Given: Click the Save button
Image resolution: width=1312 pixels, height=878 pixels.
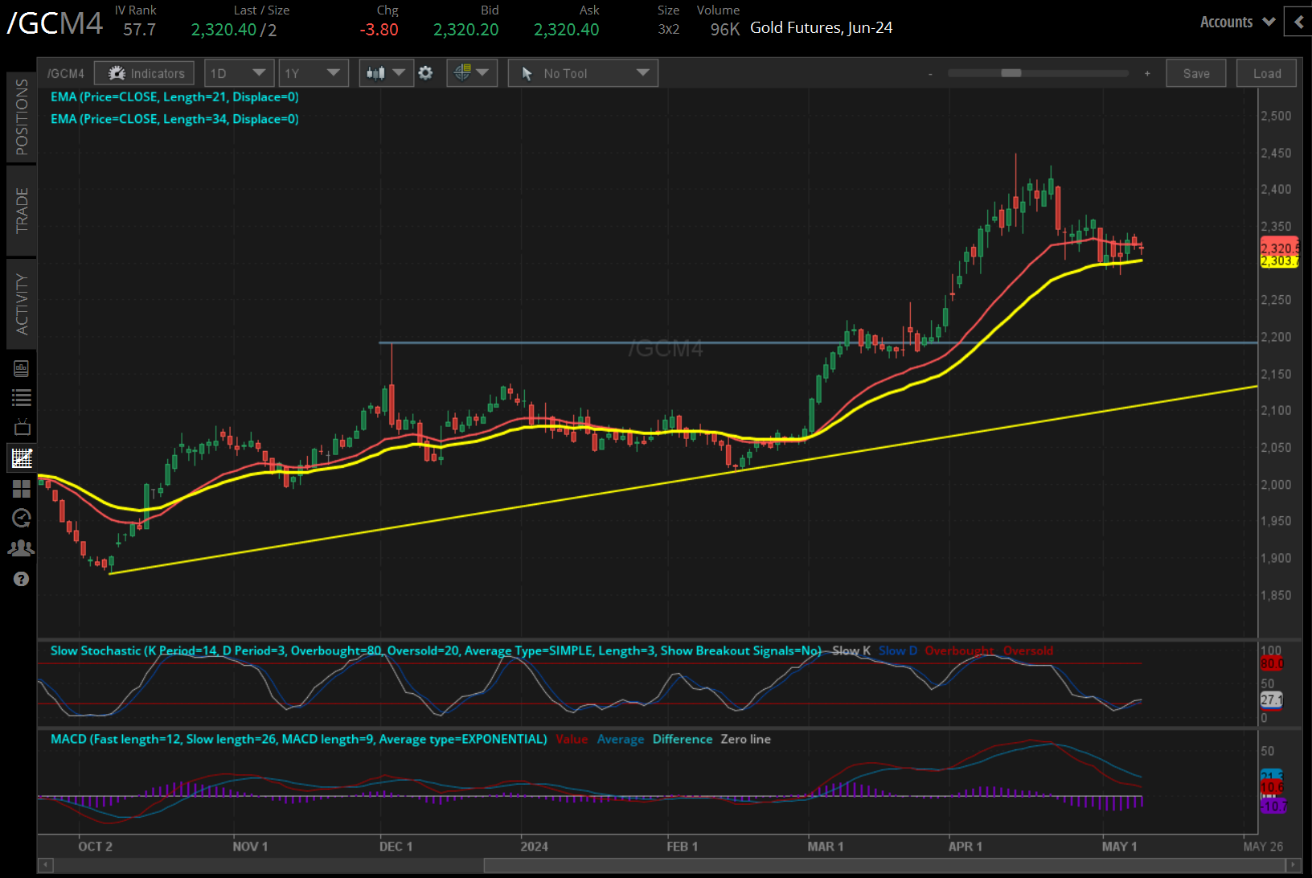Looking at the screenshot, I should pyautogui.click(x=1195, y=72).
